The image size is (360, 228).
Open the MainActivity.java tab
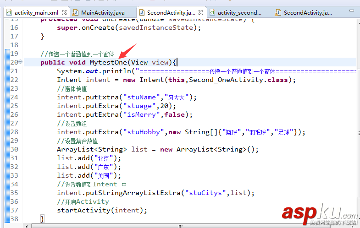103,13
